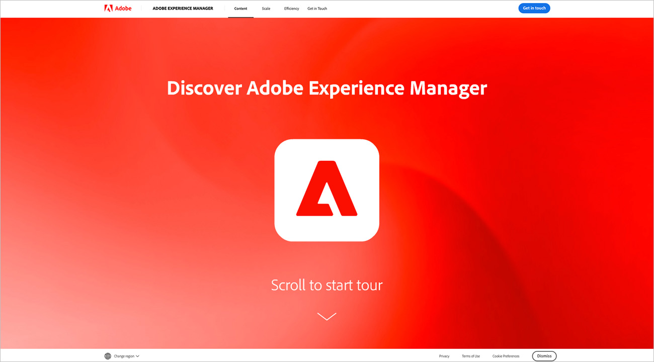Click the large white Adobe app icon tile
654x362 pixels.
pyautogui.click(x=326, y=190)
